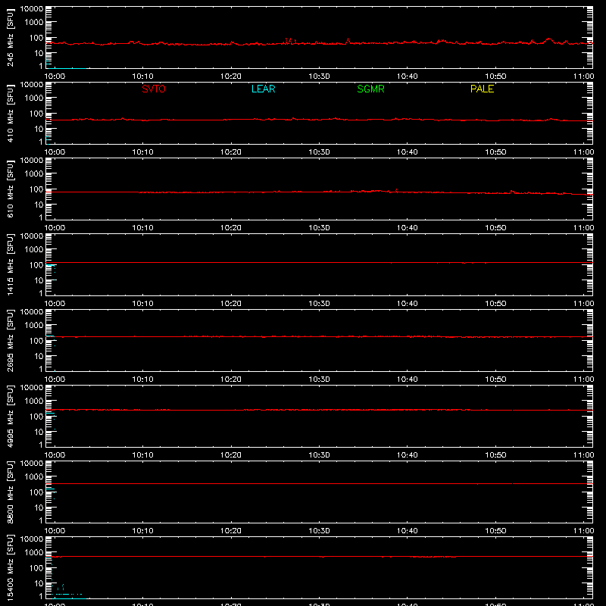Click the 1000 tick value on 4995 MHz axis
The height and width of the screenshot is (606, 606).
(34, 401)
